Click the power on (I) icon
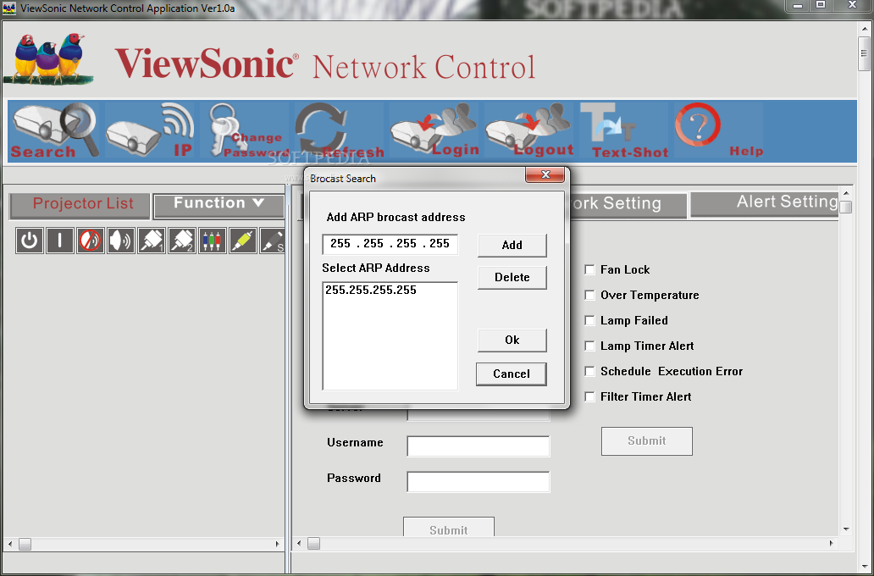874x576 pixels. click(59, 241)
